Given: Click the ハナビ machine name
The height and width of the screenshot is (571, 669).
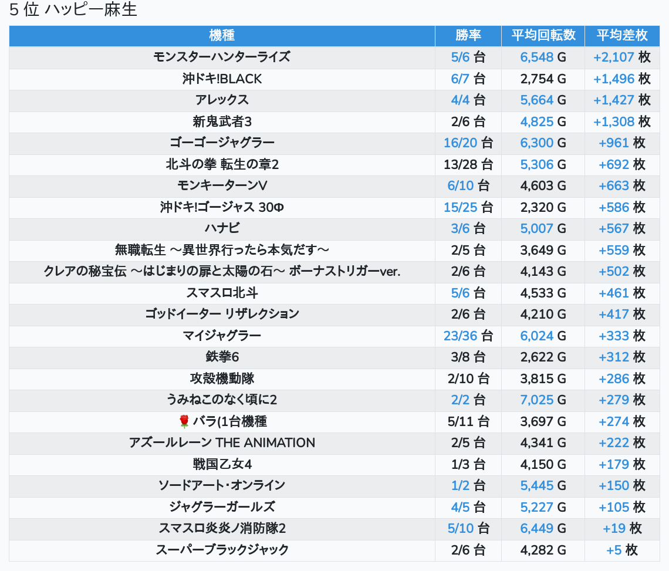Looking at the screenshot, I should (222, 228).
